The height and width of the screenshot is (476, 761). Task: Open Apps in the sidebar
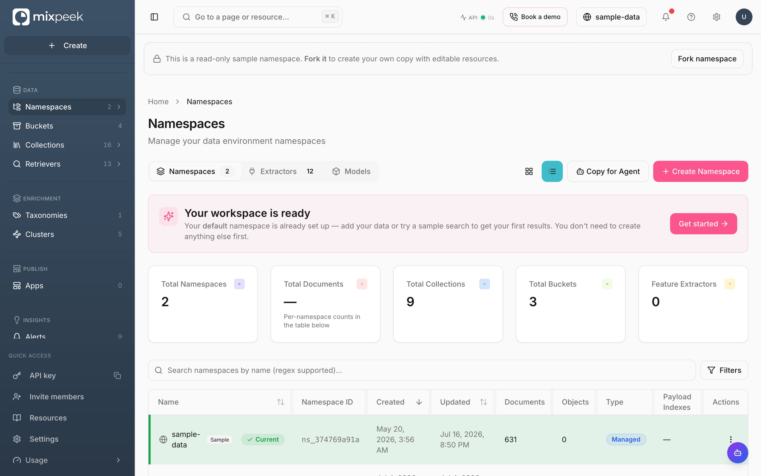click(67, 286)
